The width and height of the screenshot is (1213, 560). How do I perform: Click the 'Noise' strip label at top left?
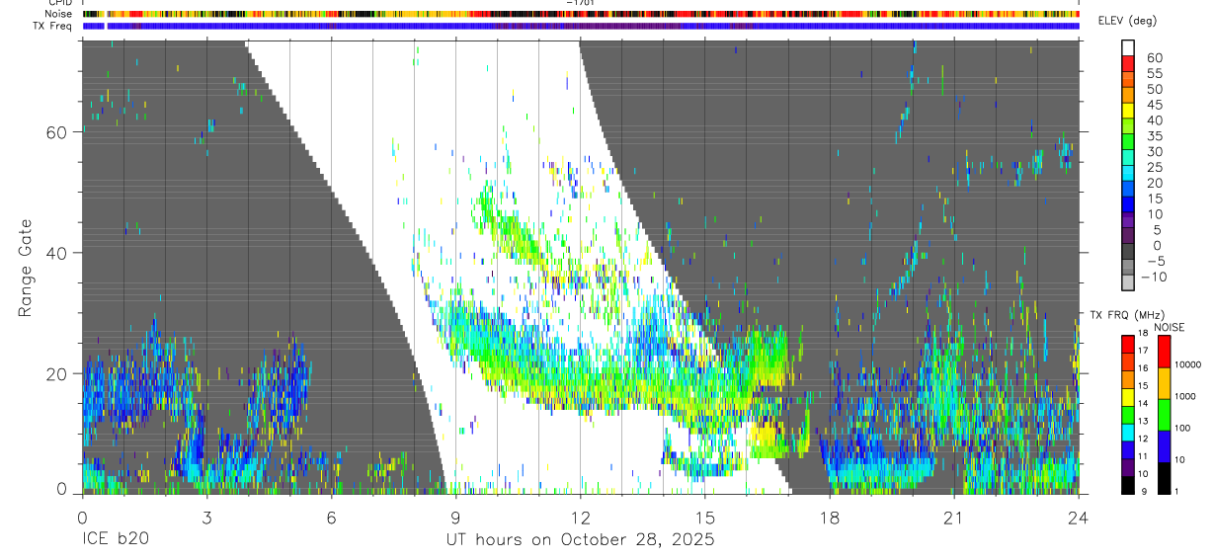click(59, 14)
